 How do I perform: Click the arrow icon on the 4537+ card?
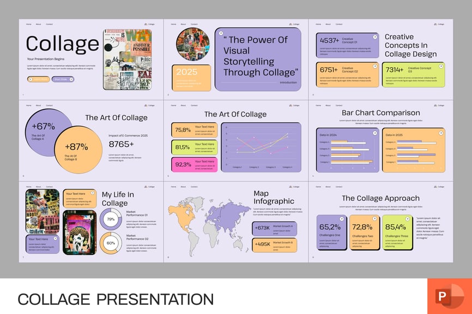(x=374, y=37)
